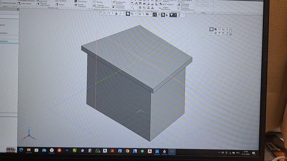Open WhatsApp from the taskbar
This screenshot has height=161, width=287.
(x=98, y=151)
